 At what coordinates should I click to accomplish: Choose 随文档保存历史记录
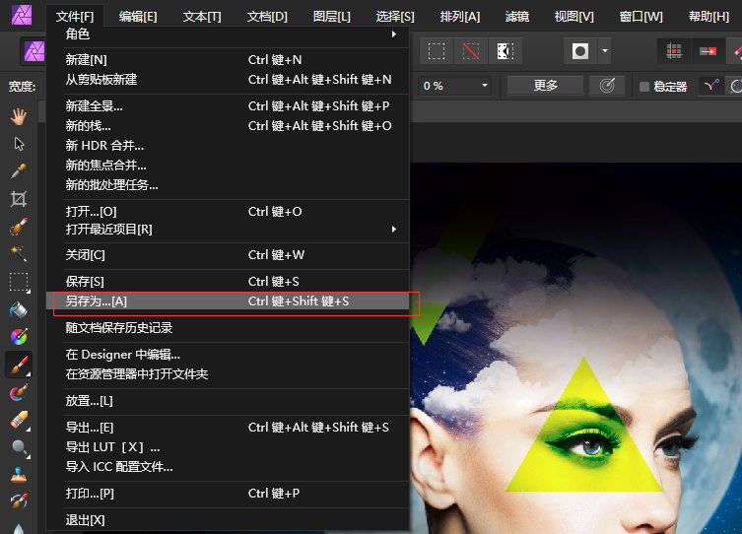coord(228,328)
